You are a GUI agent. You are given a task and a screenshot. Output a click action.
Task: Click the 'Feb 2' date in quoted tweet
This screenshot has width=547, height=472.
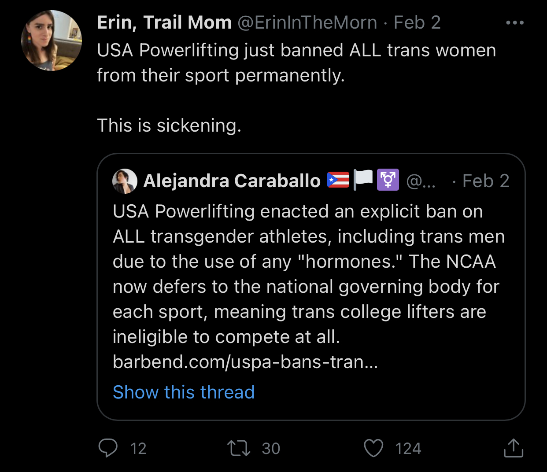point(486,181)
